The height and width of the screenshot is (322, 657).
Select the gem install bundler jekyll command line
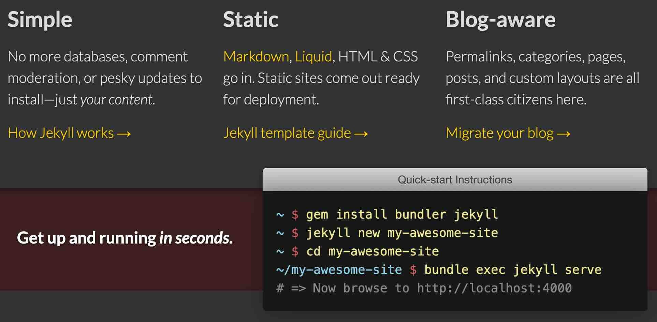click(x=402, y=215)
